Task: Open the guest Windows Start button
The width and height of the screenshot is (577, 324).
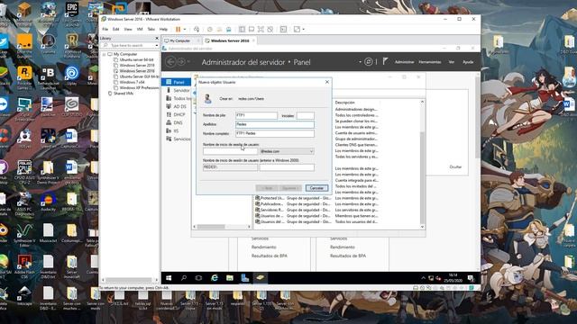Action: coord(169,278)
